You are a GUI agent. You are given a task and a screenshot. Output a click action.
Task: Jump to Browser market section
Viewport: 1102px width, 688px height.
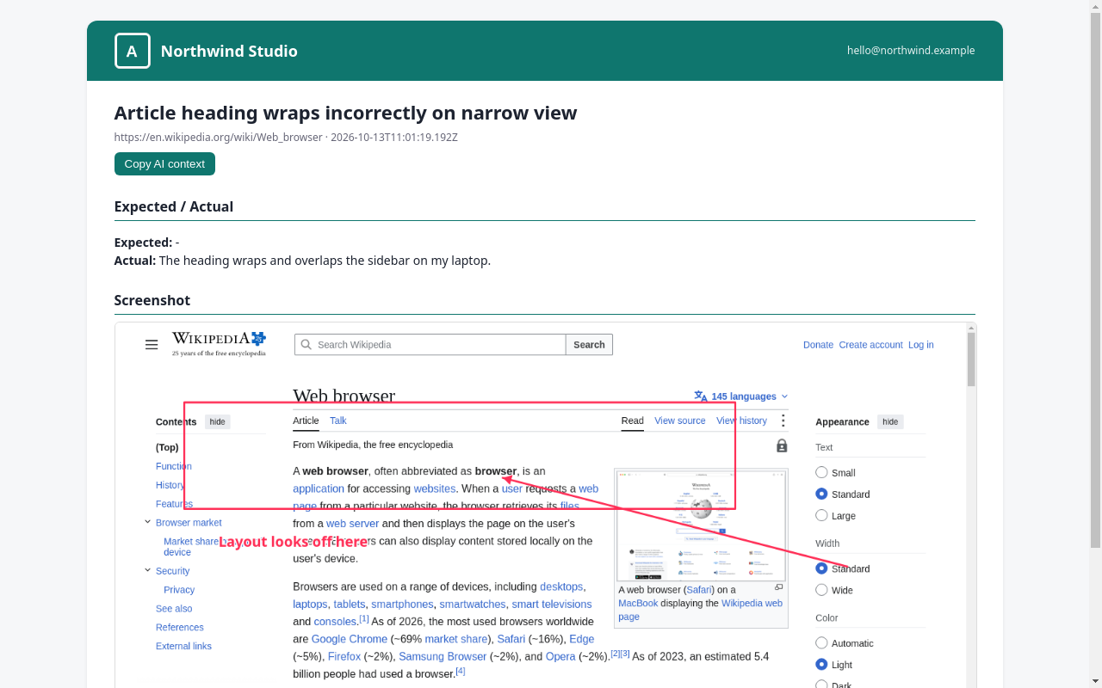coord(189,523)
